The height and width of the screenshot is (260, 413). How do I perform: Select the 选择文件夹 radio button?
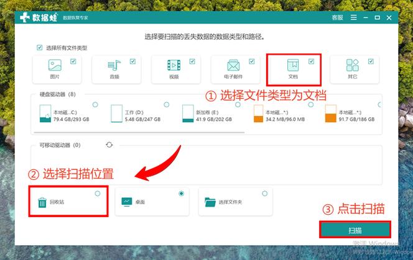tap(265, 194)
